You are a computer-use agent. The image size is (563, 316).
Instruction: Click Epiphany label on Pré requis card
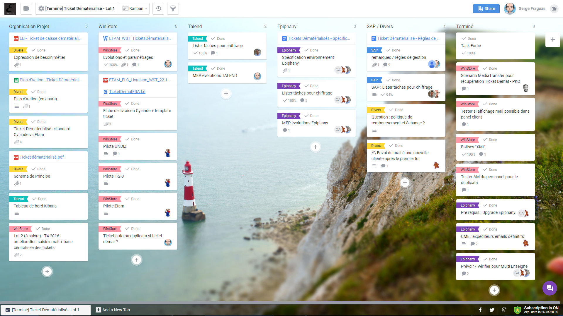coord(468,205)
